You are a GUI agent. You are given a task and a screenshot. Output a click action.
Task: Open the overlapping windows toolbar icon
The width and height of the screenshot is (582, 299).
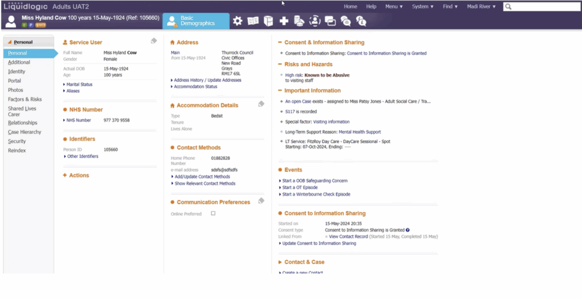(330, 21)
